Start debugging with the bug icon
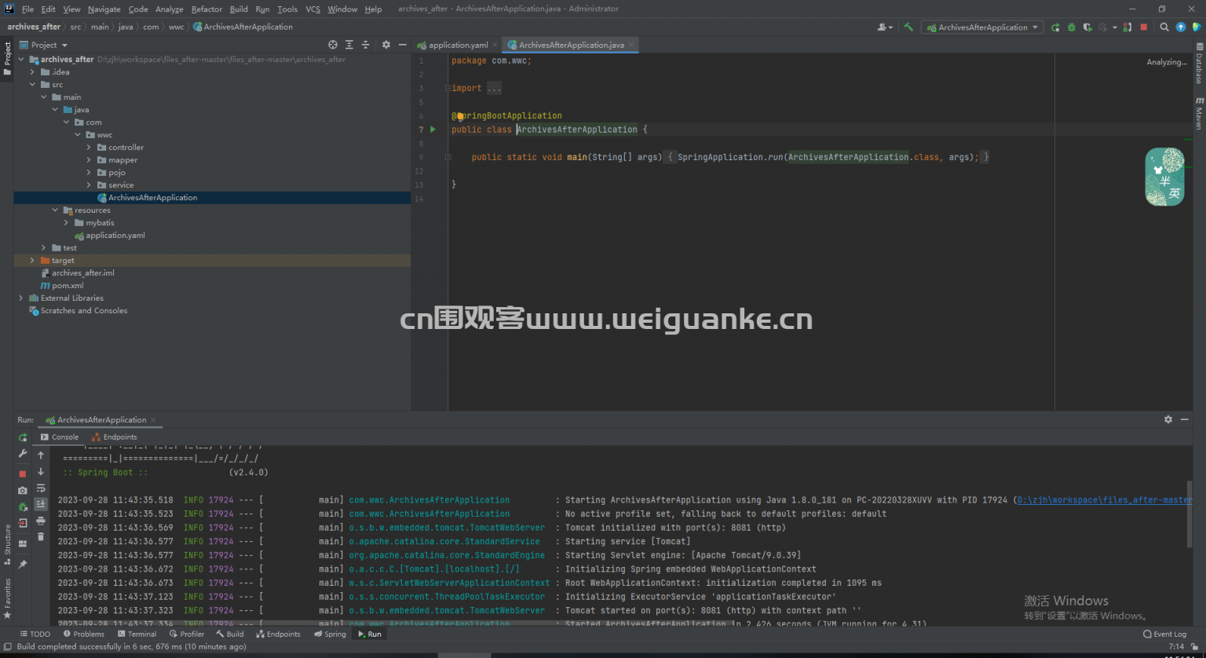 tap(1071, 27)
